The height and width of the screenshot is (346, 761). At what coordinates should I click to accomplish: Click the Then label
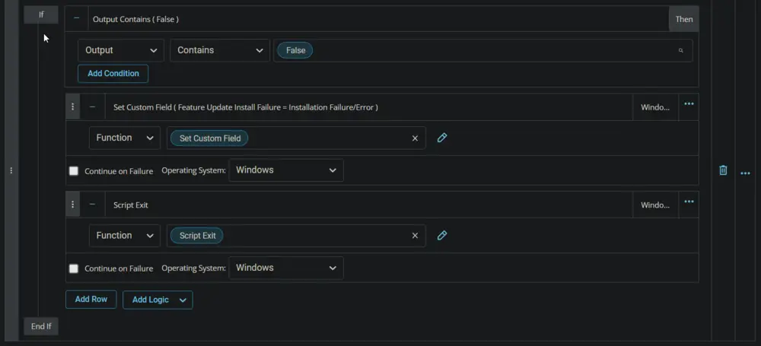pyautogui.click(x=684, y=20)
